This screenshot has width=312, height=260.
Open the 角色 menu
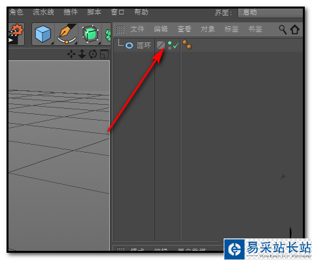coord(16,12)
